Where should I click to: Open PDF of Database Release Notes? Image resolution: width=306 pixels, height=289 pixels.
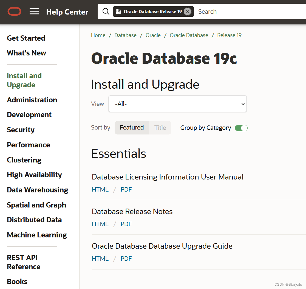click(126, 224)
